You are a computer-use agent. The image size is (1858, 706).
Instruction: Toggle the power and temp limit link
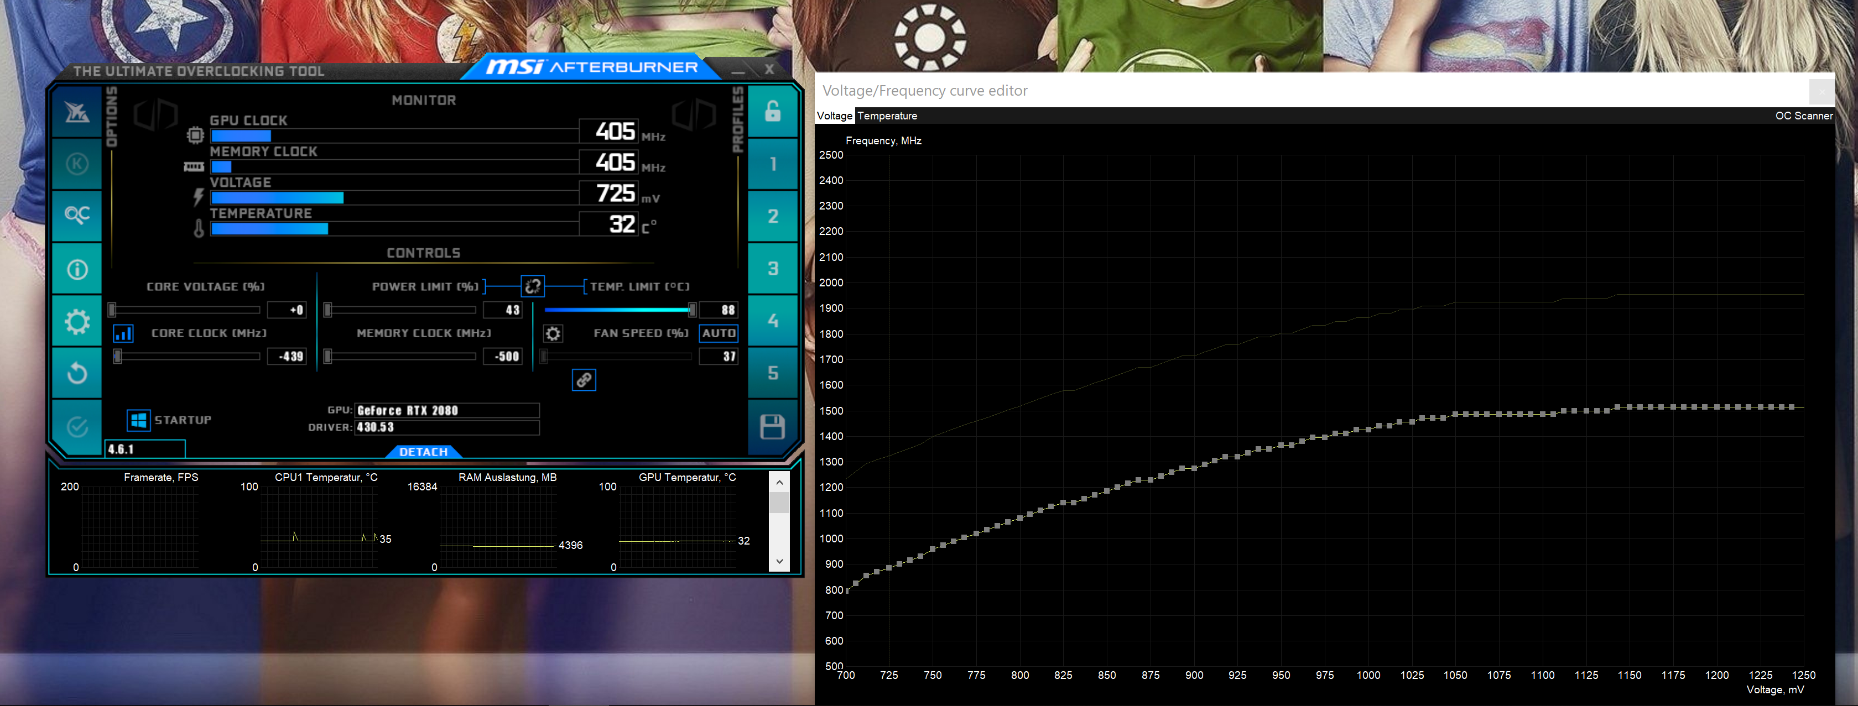[x=532, y=286]
